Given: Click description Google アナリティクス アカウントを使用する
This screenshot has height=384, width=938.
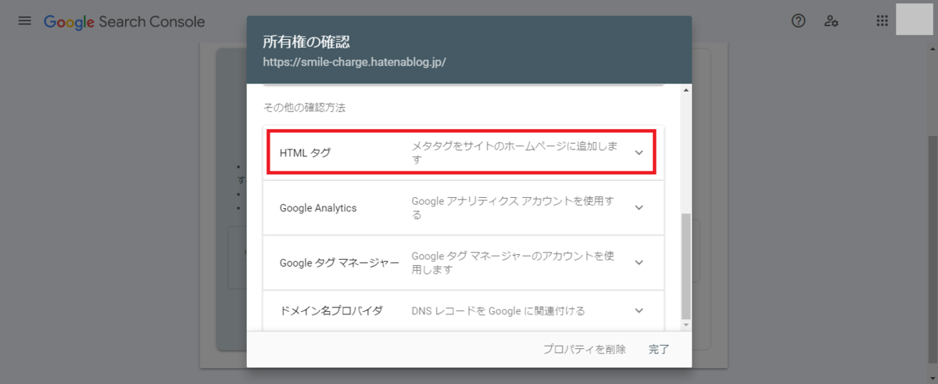Looking at the screenshot, I should (513, 207).
